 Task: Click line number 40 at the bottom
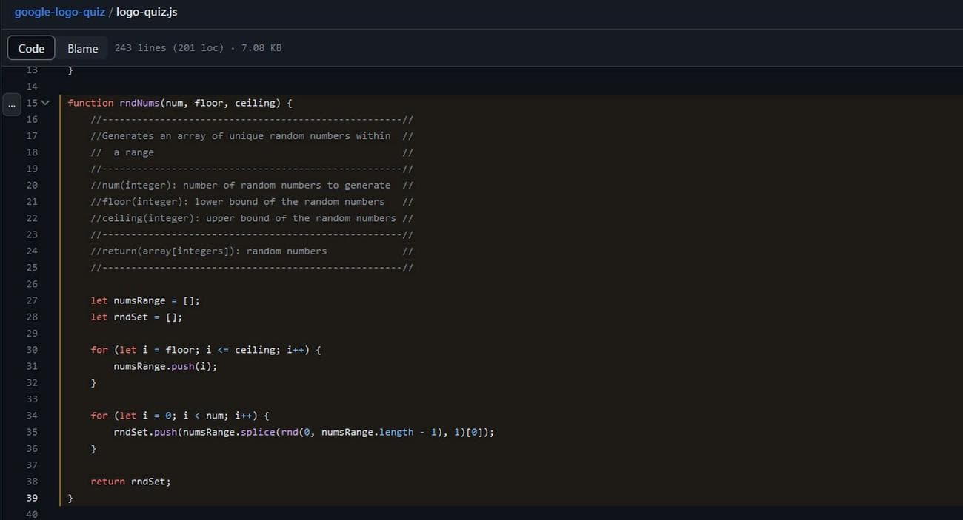click(x=33, y=513)
